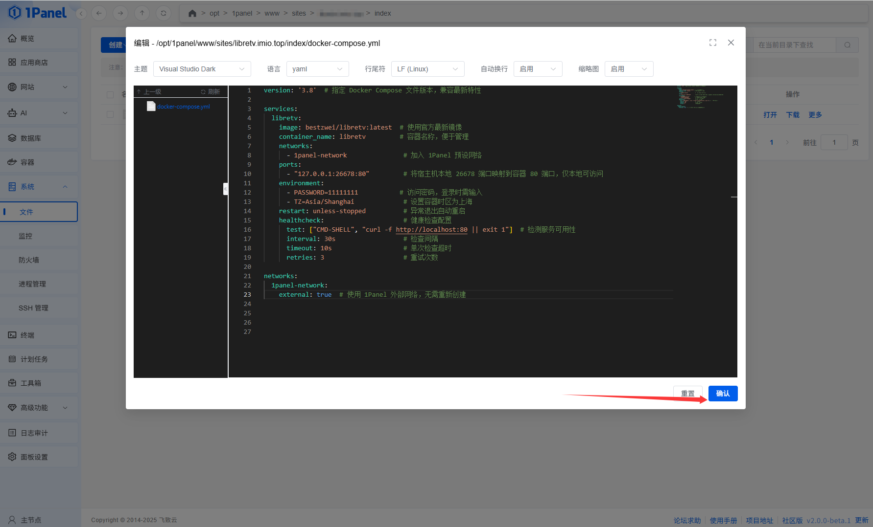Click the 1Panel logo
873x527 pixels.
point(37,13)
